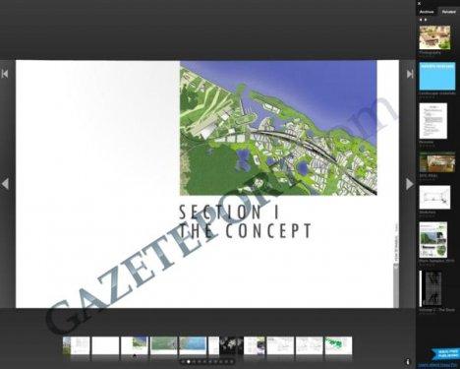Image resolution: width=460 pixels, height=369 pixels.
Task: Open the Portfolio document thumbnail in sidebar
Action: point(433,121)
